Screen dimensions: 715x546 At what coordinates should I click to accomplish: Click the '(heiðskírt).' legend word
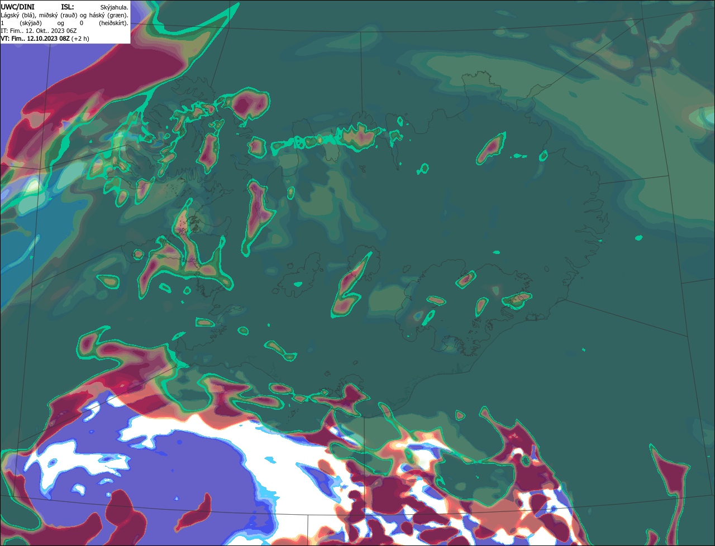click(114, 23)
